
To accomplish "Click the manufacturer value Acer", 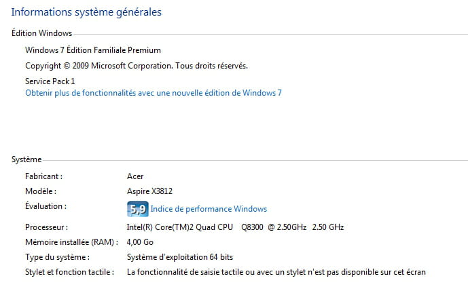I will click(135, 176).
